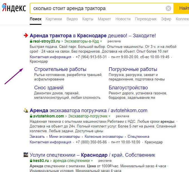This screenshot has width=189, height=172.
Task: Click the реклама label on avtotehkom result
Action: 123,116
